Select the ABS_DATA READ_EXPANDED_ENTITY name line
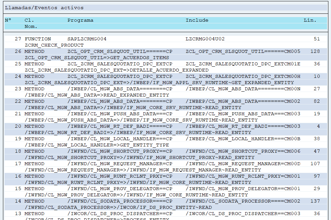331x220 pixels. tap(97, 95)
